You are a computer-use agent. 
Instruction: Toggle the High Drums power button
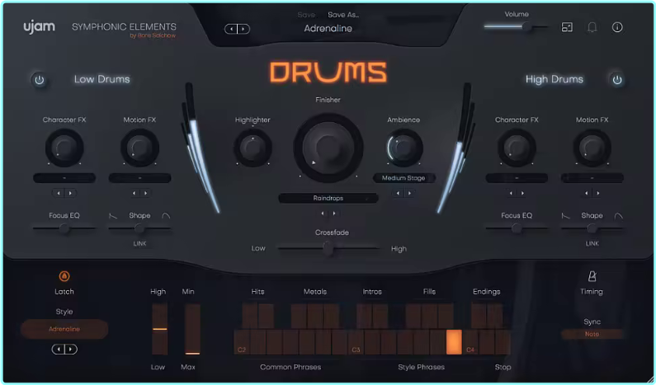pos(617,79)
